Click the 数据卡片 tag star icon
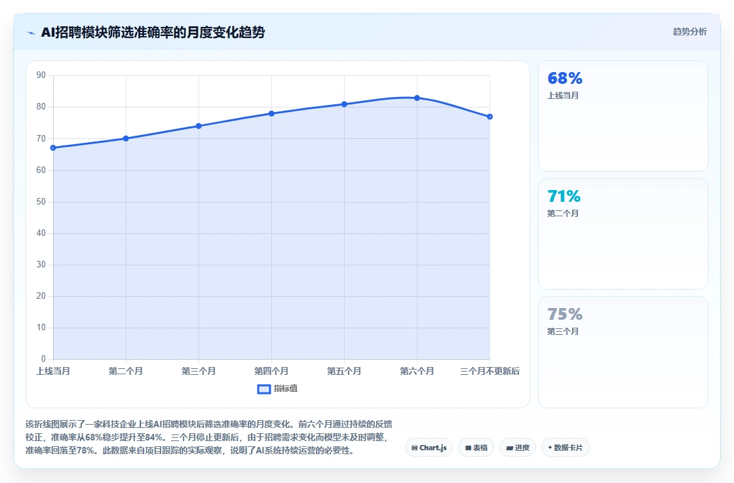This screenshot has height=483, width=734. 550,448
